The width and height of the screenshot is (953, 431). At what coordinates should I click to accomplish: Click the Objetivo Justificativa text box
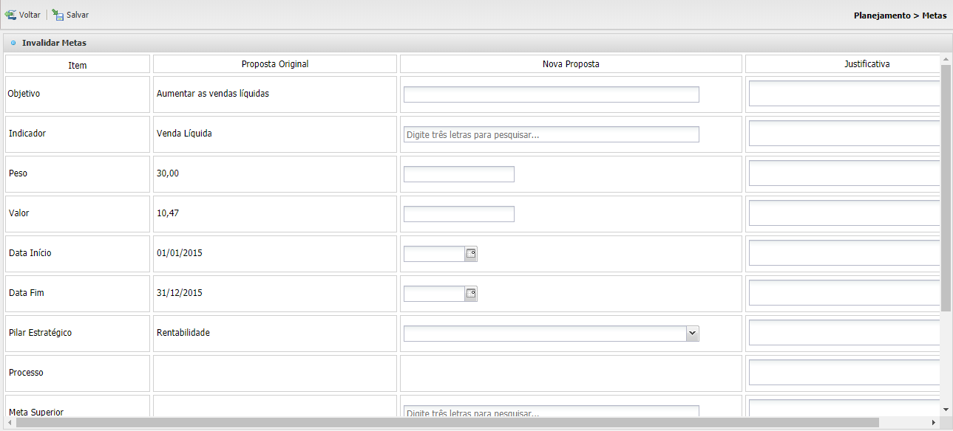pos(844,94)
